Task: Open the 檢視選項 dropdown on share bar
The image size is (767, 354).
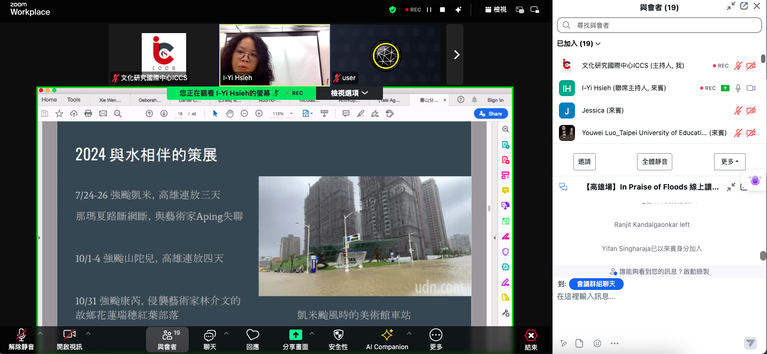Action: pos(349,93)
